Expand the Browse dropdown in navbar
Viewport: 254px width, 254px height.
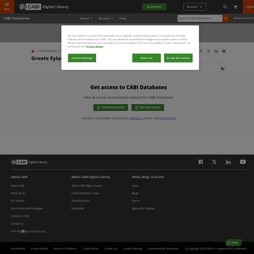[106, 18]
